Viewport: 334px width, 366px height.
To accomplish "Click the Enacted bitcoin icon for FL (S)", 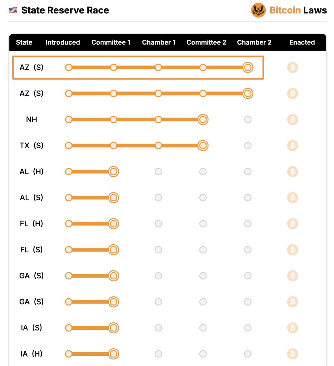I will (293, 250).
